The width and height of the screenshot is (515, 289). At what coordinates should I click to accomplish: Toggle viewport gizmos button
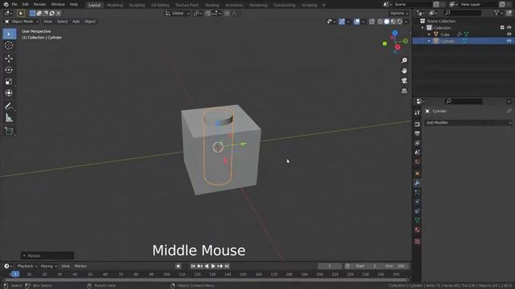click(342, 22)
